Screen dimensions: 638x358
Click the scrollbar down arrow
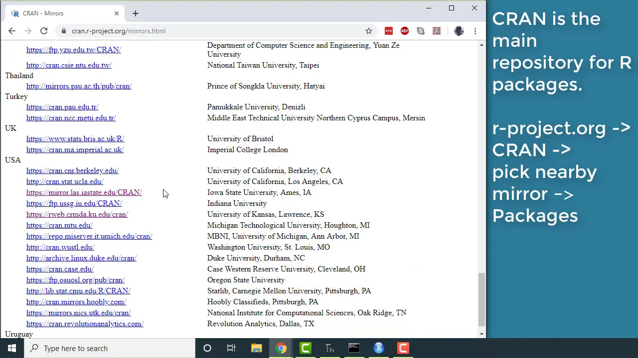481,334
